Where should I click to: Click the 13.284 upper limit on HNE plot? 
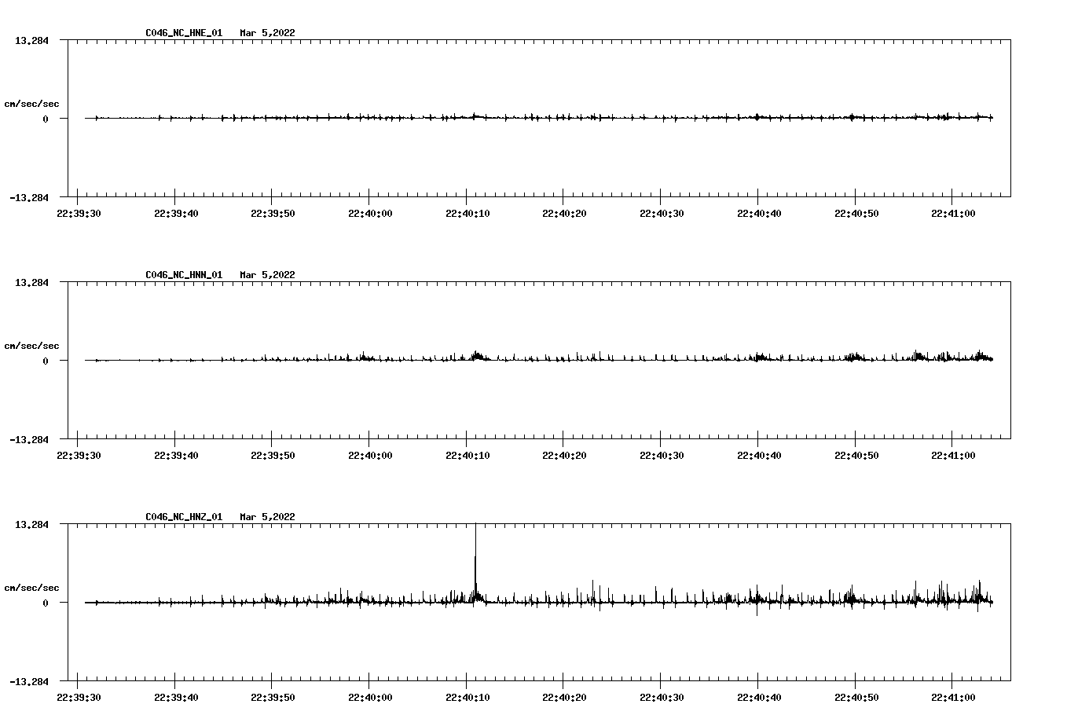pyautogui.click(x=31, y=40)
